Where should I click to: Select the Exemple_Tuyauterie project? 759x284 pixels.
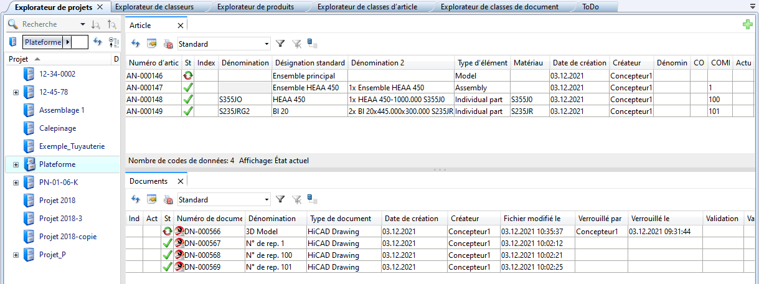(x=72, y=146)
